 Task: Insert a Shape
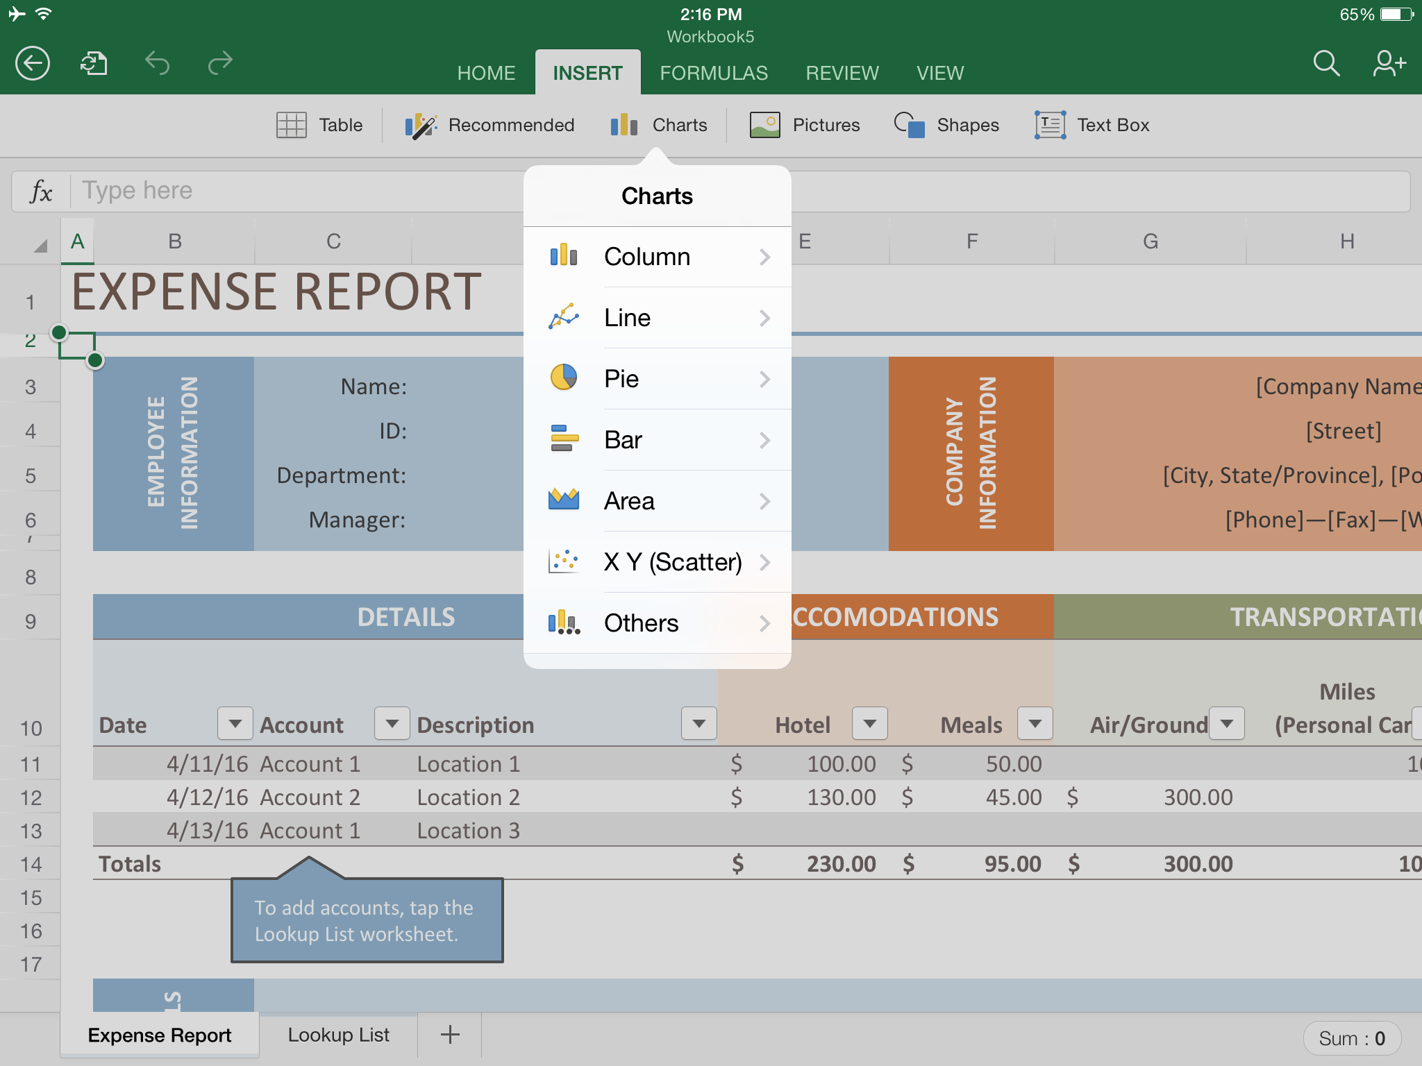(947, 125)
